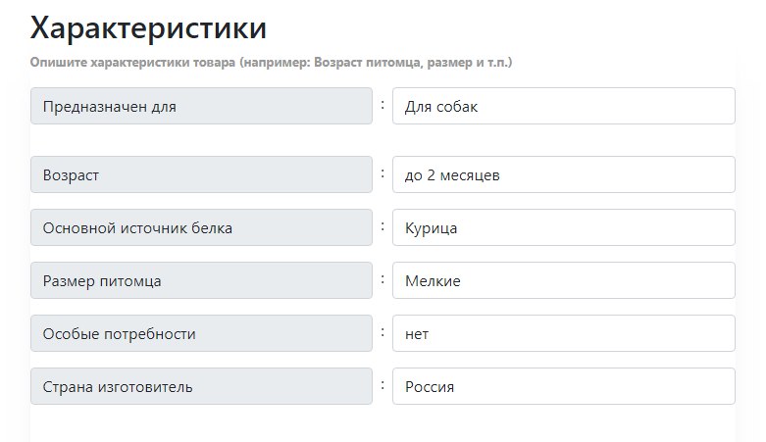Click the colon separator beside 'Предназначен для'

[383, 105]
